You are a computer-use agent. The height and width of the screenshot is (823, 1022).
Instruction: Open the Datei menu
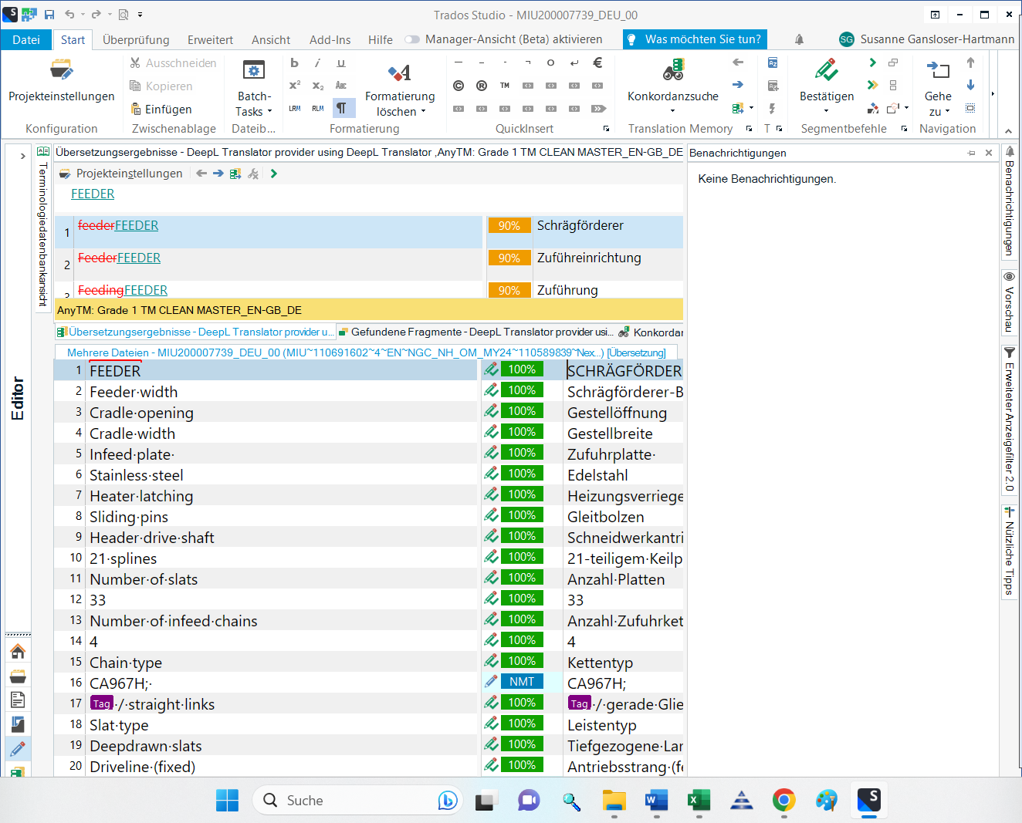click(26, 39)
